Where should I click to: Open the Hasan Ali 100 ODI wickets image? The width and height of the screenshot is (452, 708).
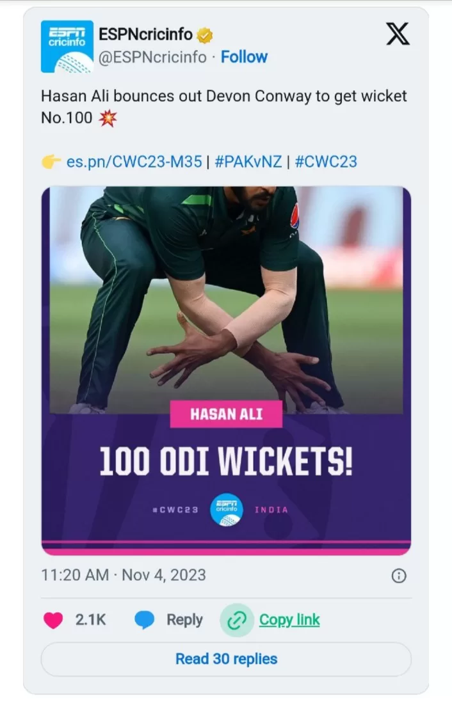(x=226, y=371)
